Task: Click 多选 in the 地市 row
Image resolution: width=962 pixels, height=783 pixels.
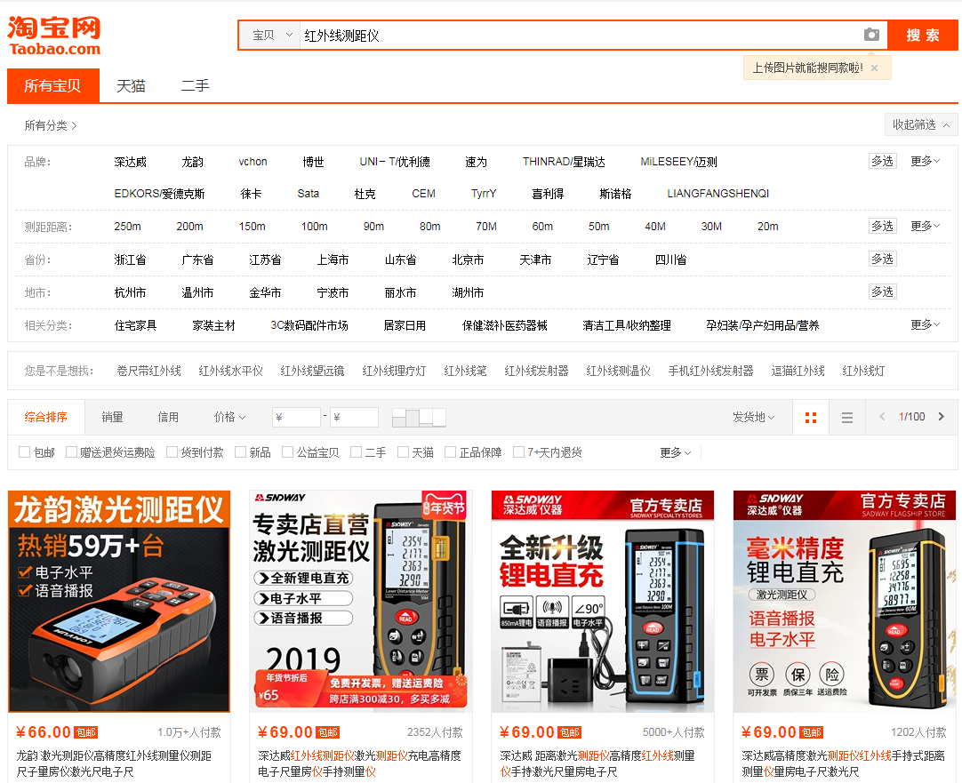Action: pyautogui.click(x=883, y=292)
